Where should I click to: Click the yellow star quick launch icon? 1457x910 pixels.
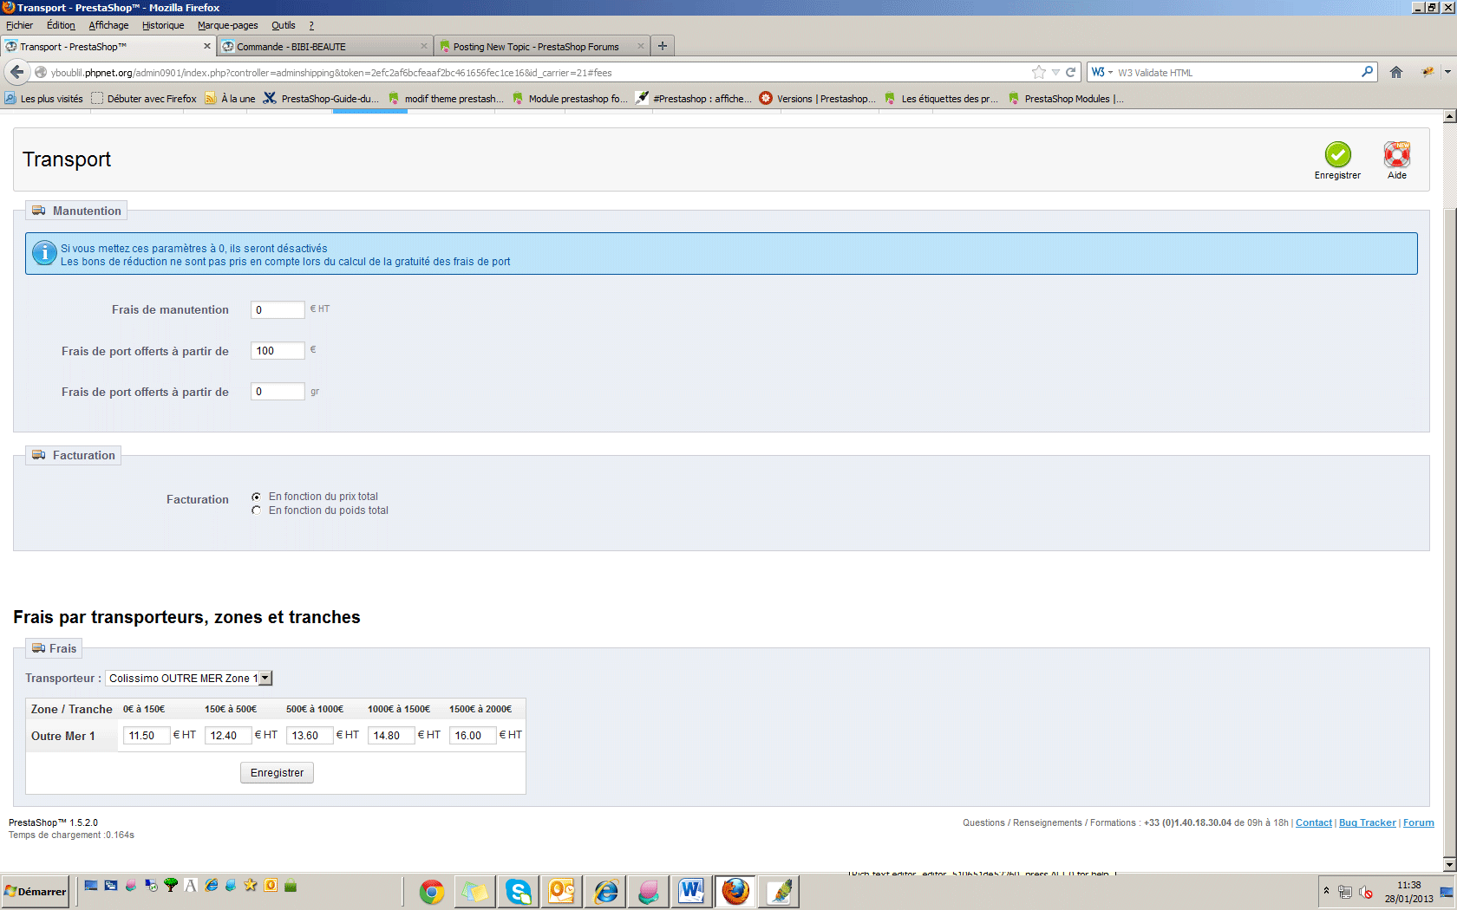(x=251, y=885)
